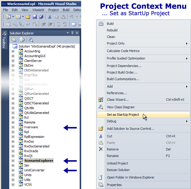Viewport: 191px width, 189px height.
Task: Expand the ScenarioExplorer project node
Action: (x=13, y=161)
